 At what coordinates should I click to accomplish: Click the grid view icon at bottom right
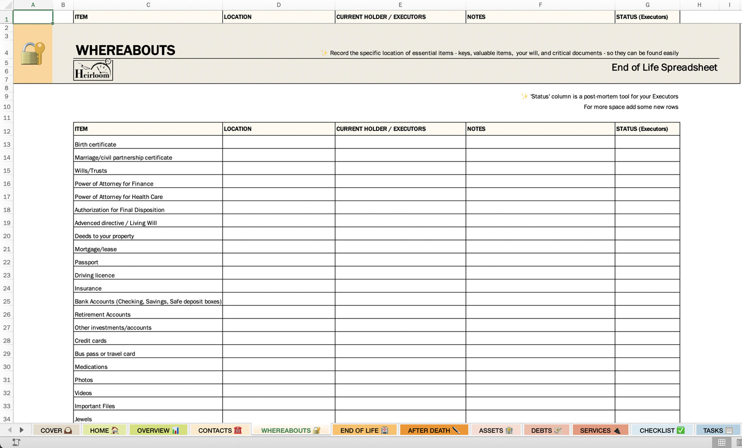click(721, 442)
